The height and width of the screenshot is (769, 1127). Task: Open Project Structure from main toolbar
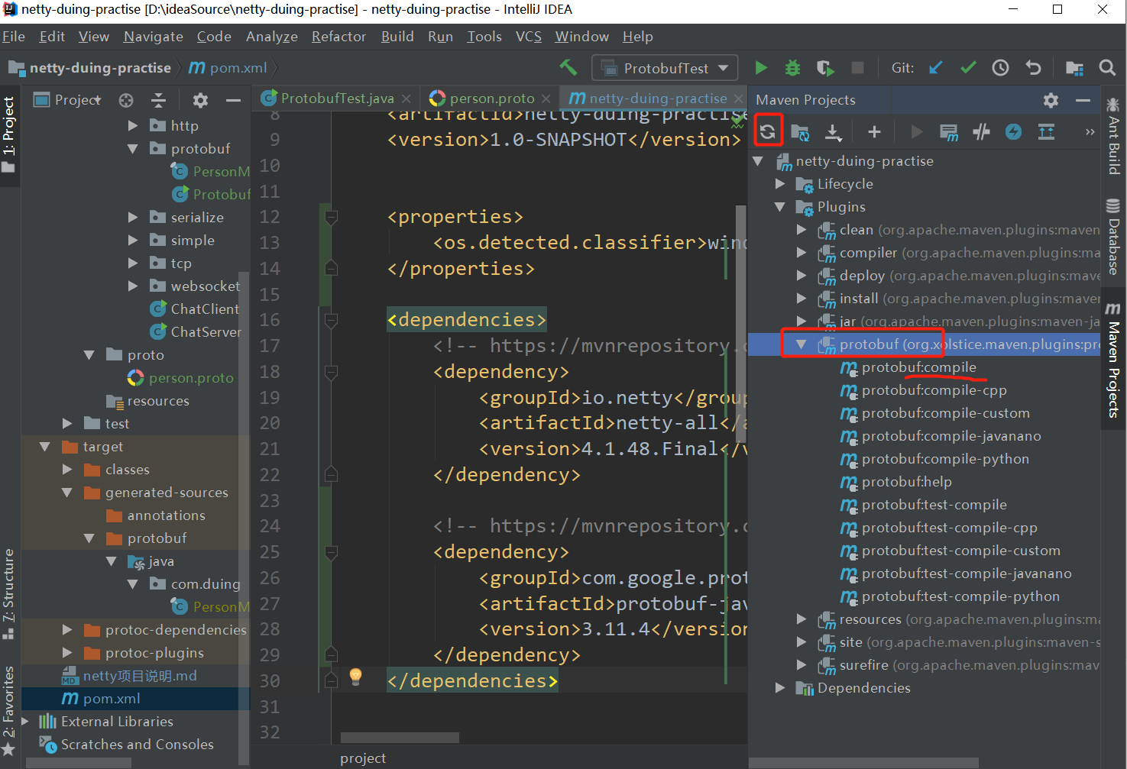pyautogui.click(x=1074, y=68)
